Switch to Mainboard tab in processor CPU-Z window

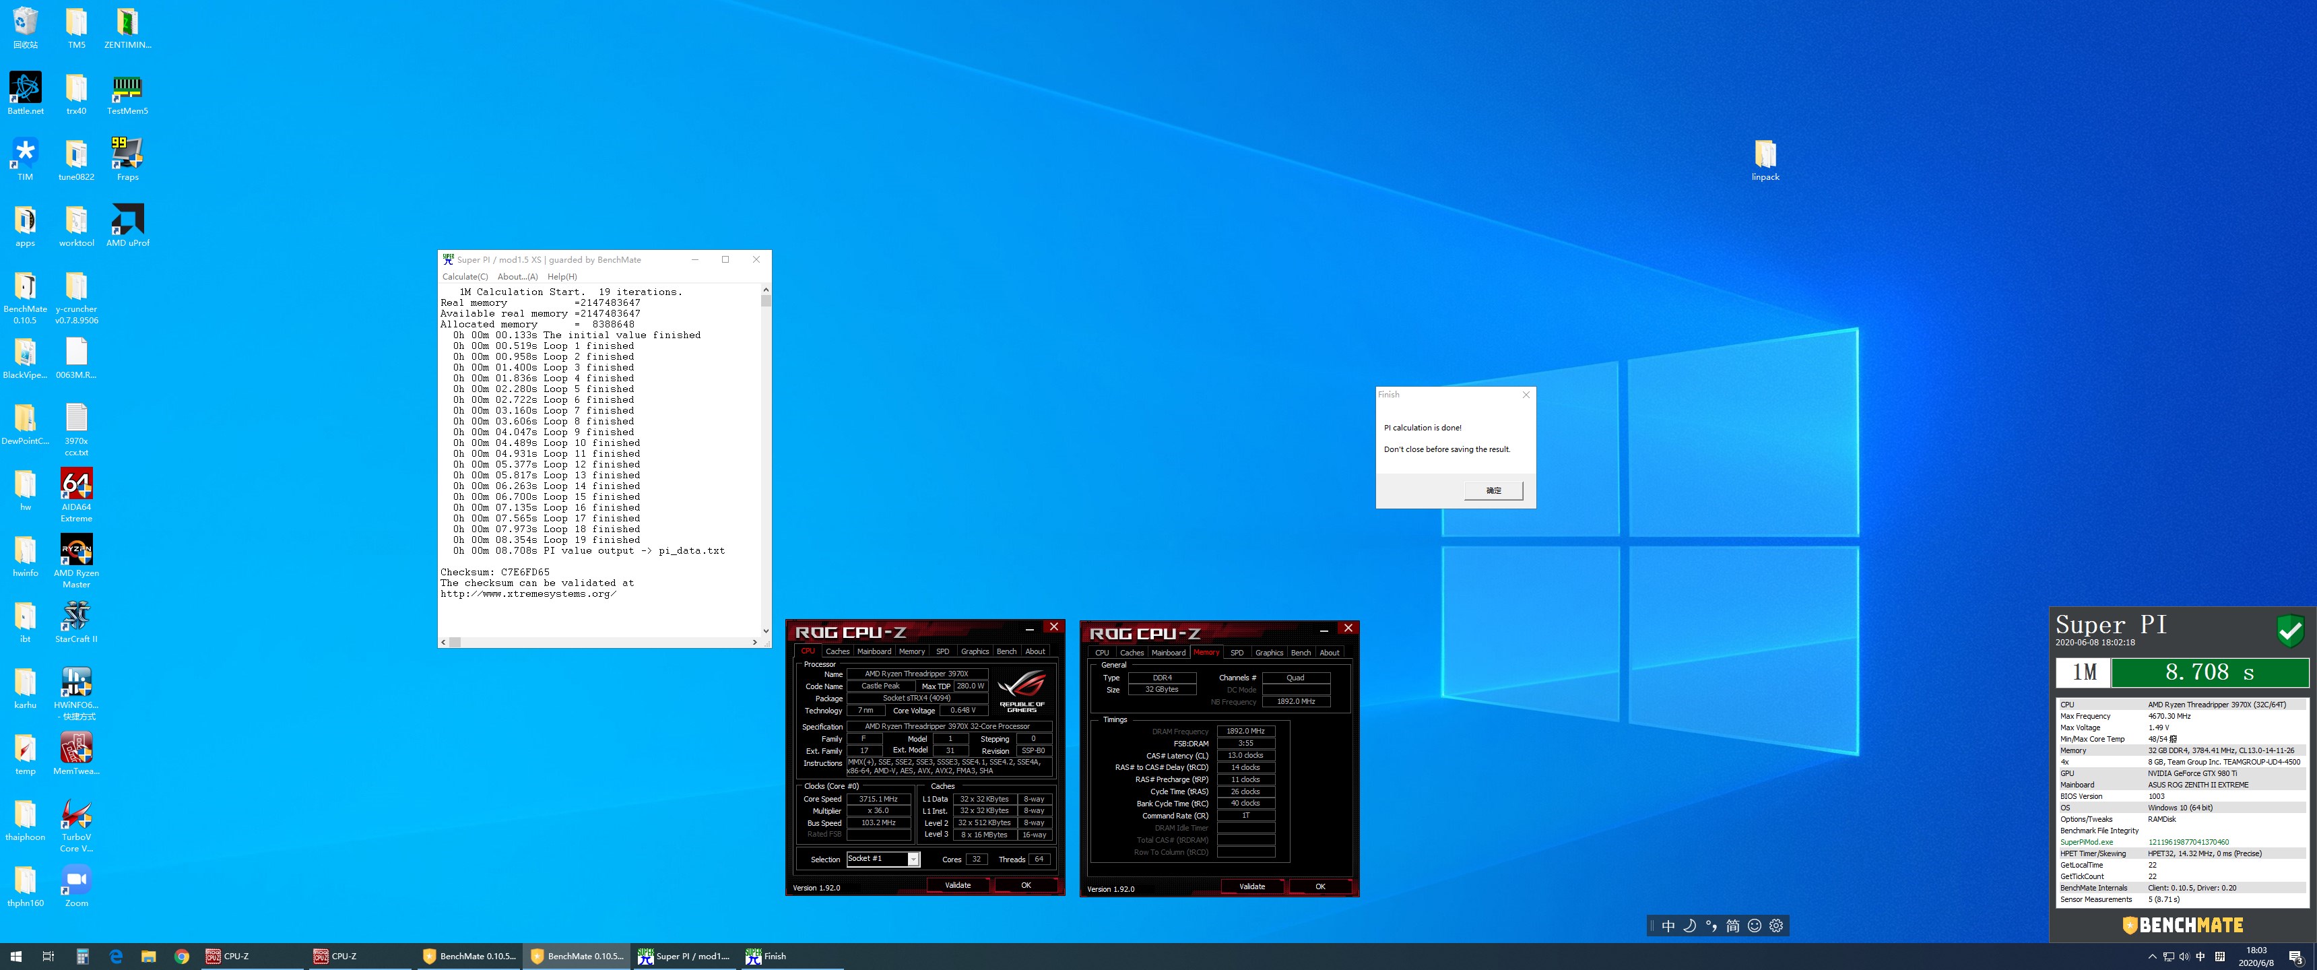pos(874,651)
